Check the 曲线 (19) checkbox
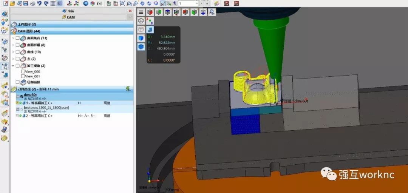The image size is (408, 193). [x=17, y=52]
